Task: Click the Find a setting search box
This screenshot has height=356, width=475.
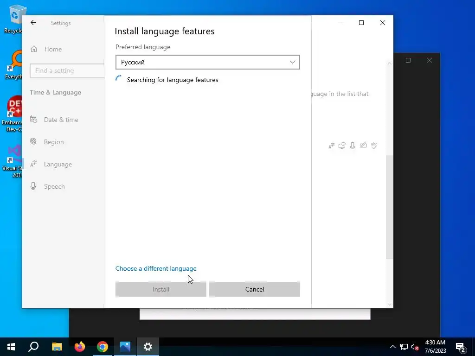Action: [67, 70]
